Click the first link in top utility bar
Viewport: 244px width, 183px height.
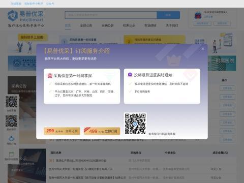point(16,4)
